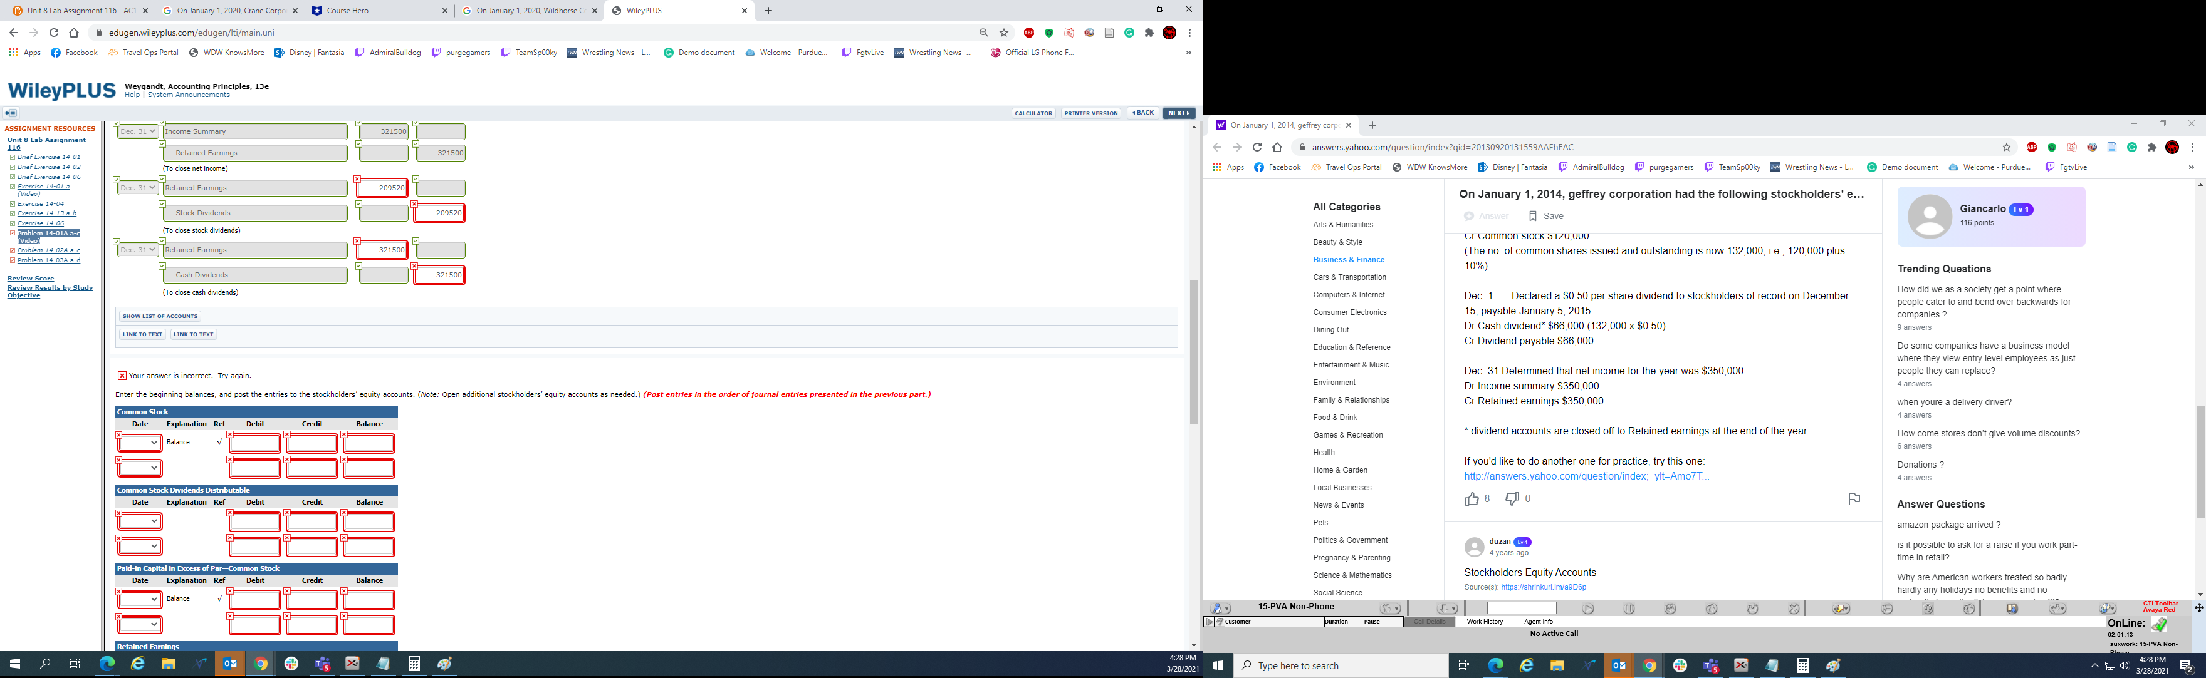The width and height of the screenshot is (2206, 678).
Task: Click SHOW LIST OF ACCOUNTS button
Action: [x=159, y=316]
